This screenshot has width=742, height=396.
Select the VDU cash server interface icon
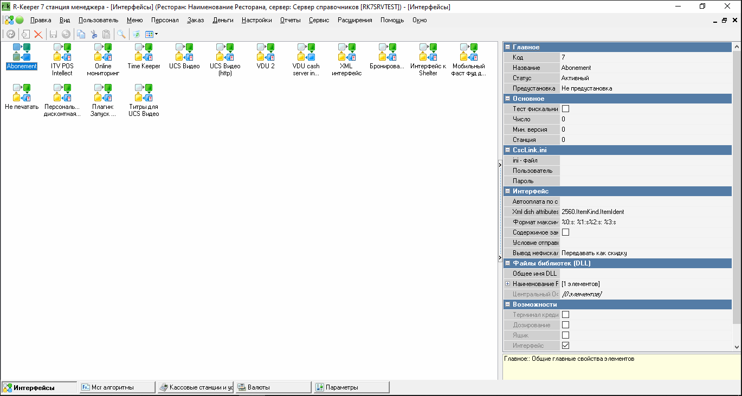306,53
